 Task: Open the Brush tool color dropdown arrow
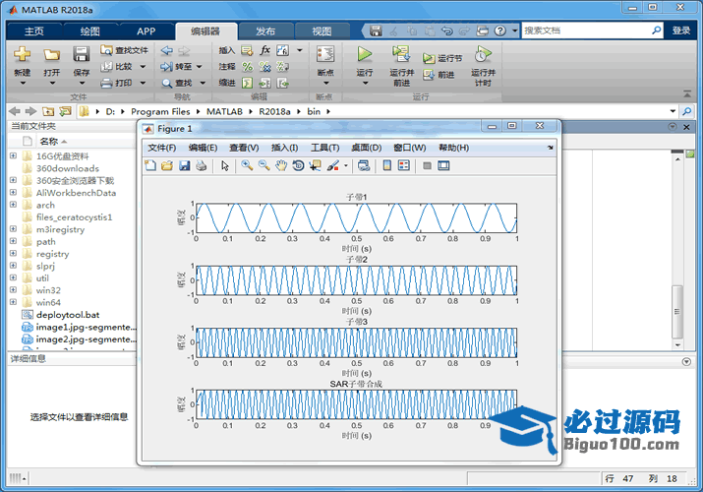(345, 165)
